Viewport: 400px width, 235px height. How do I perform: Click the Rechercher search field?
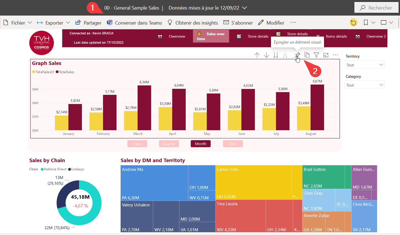coord(376,8)
